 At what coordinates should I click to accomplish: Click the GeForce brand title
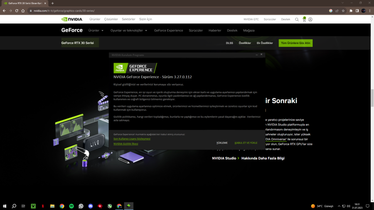tap(72, 30)
